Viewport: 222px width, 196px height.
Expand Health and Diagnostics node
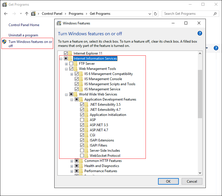(x=72, y=166)
